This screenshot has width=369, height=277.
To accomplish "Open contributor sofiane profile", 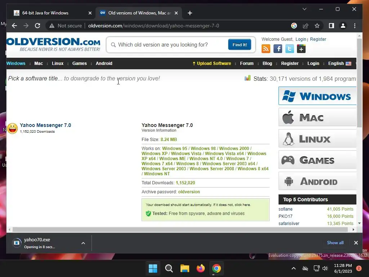I will click(x=285, y=209).
